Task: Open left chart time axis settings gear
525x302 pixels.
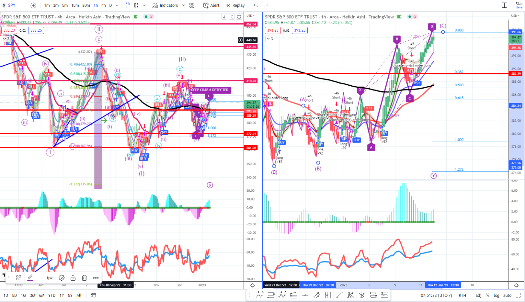Action: coord(253,285)
